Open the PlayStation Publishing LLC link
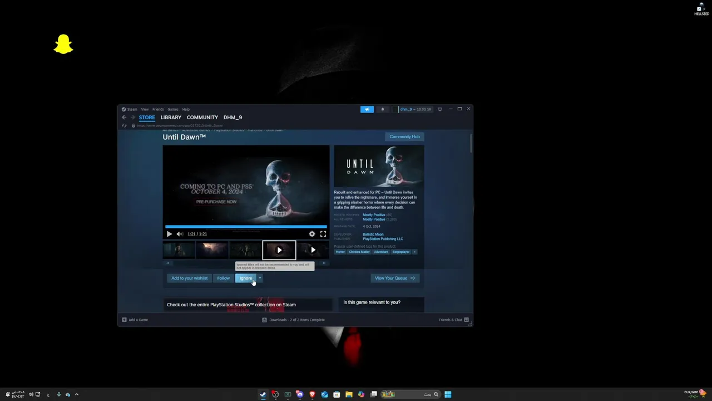This screenshot has height=401, width=712. pyautogui.click(x=383, y=239)
